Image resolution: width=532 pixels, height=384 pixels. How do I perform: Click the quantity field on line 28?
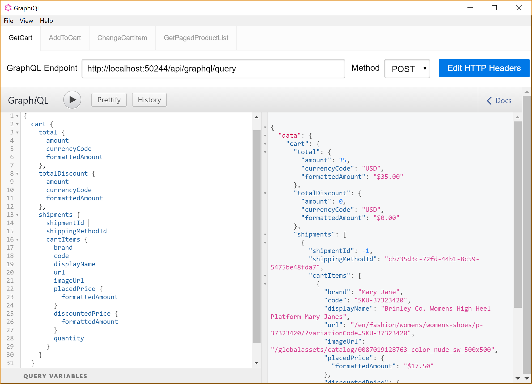pos(69,338)
